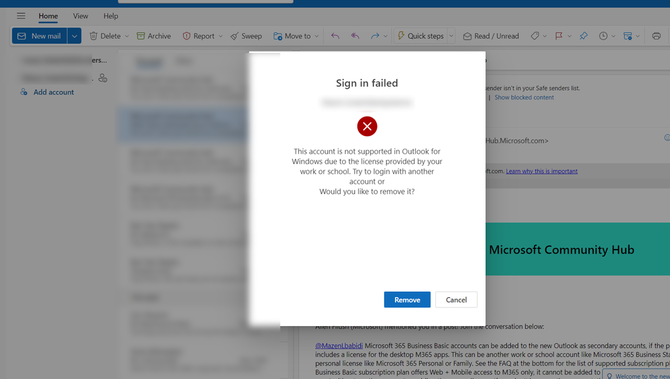Image resolution: width=670 pixels, height=379 pixels.
Task: Click the Categorize tag icon
Action: point(535,36)
